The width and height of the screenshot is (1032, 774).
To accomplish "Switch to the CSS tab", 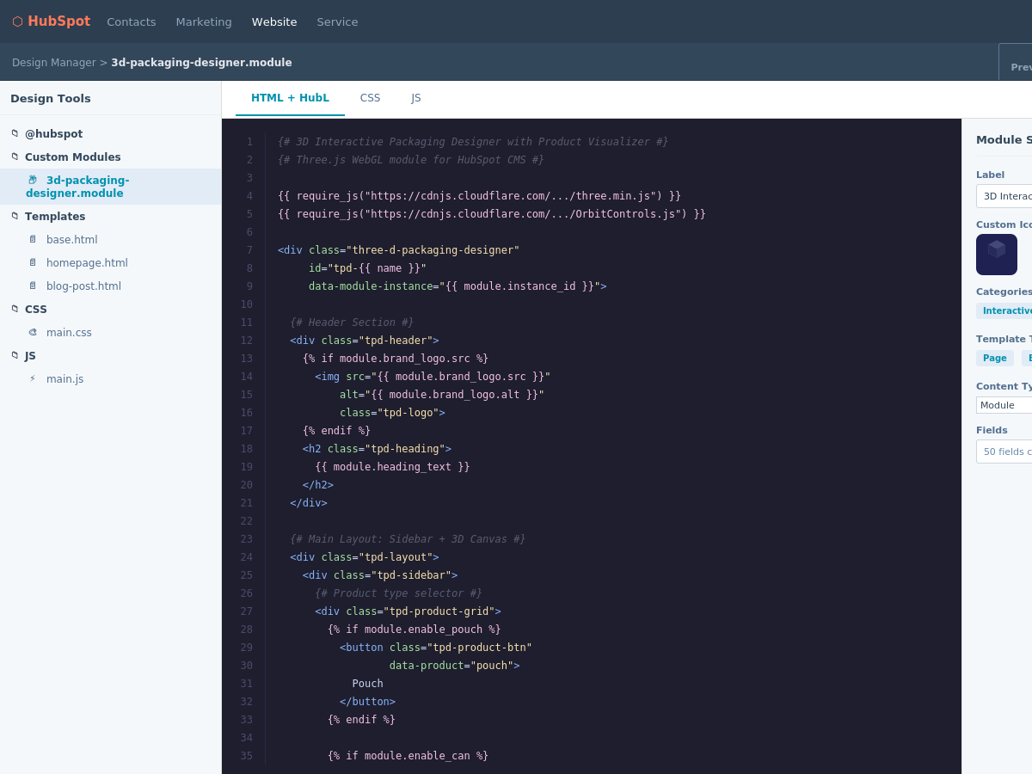I will pyautogui.click(x=370, y=97).
